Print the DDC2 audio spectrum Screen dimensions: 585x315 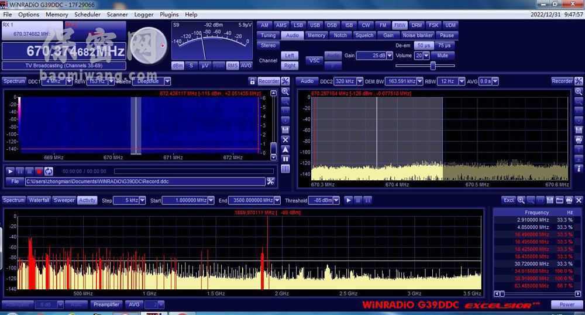tap(579, 139)
